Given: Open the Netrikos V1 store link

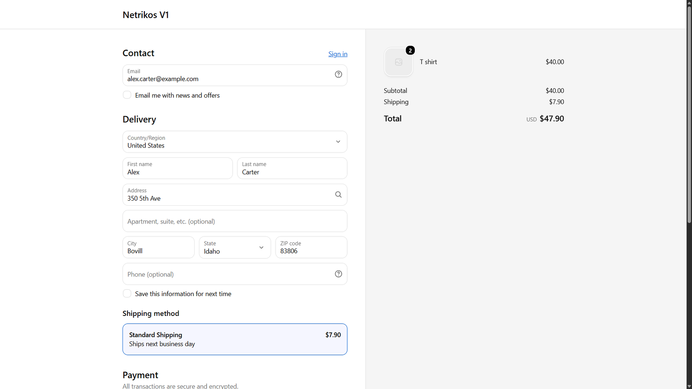Looking at the screenshot, I should click(146, 15).
